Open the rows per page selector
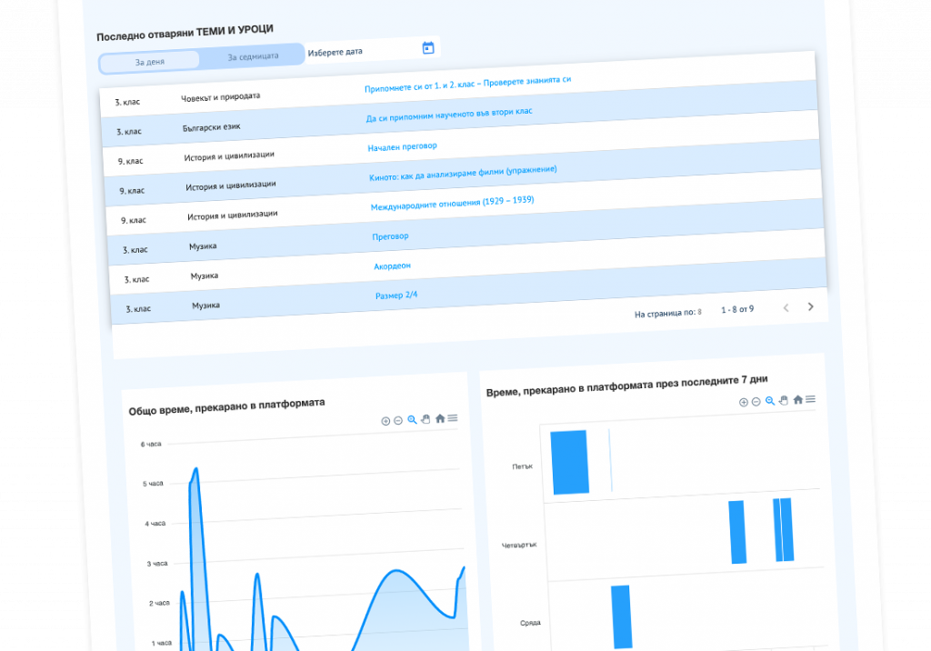 (699, 312)
